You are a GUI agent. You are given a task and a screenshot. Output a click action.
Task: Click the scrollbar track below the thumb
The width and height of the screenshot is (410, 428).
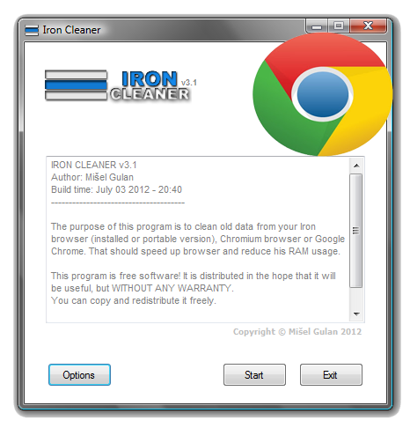point(356,298)
